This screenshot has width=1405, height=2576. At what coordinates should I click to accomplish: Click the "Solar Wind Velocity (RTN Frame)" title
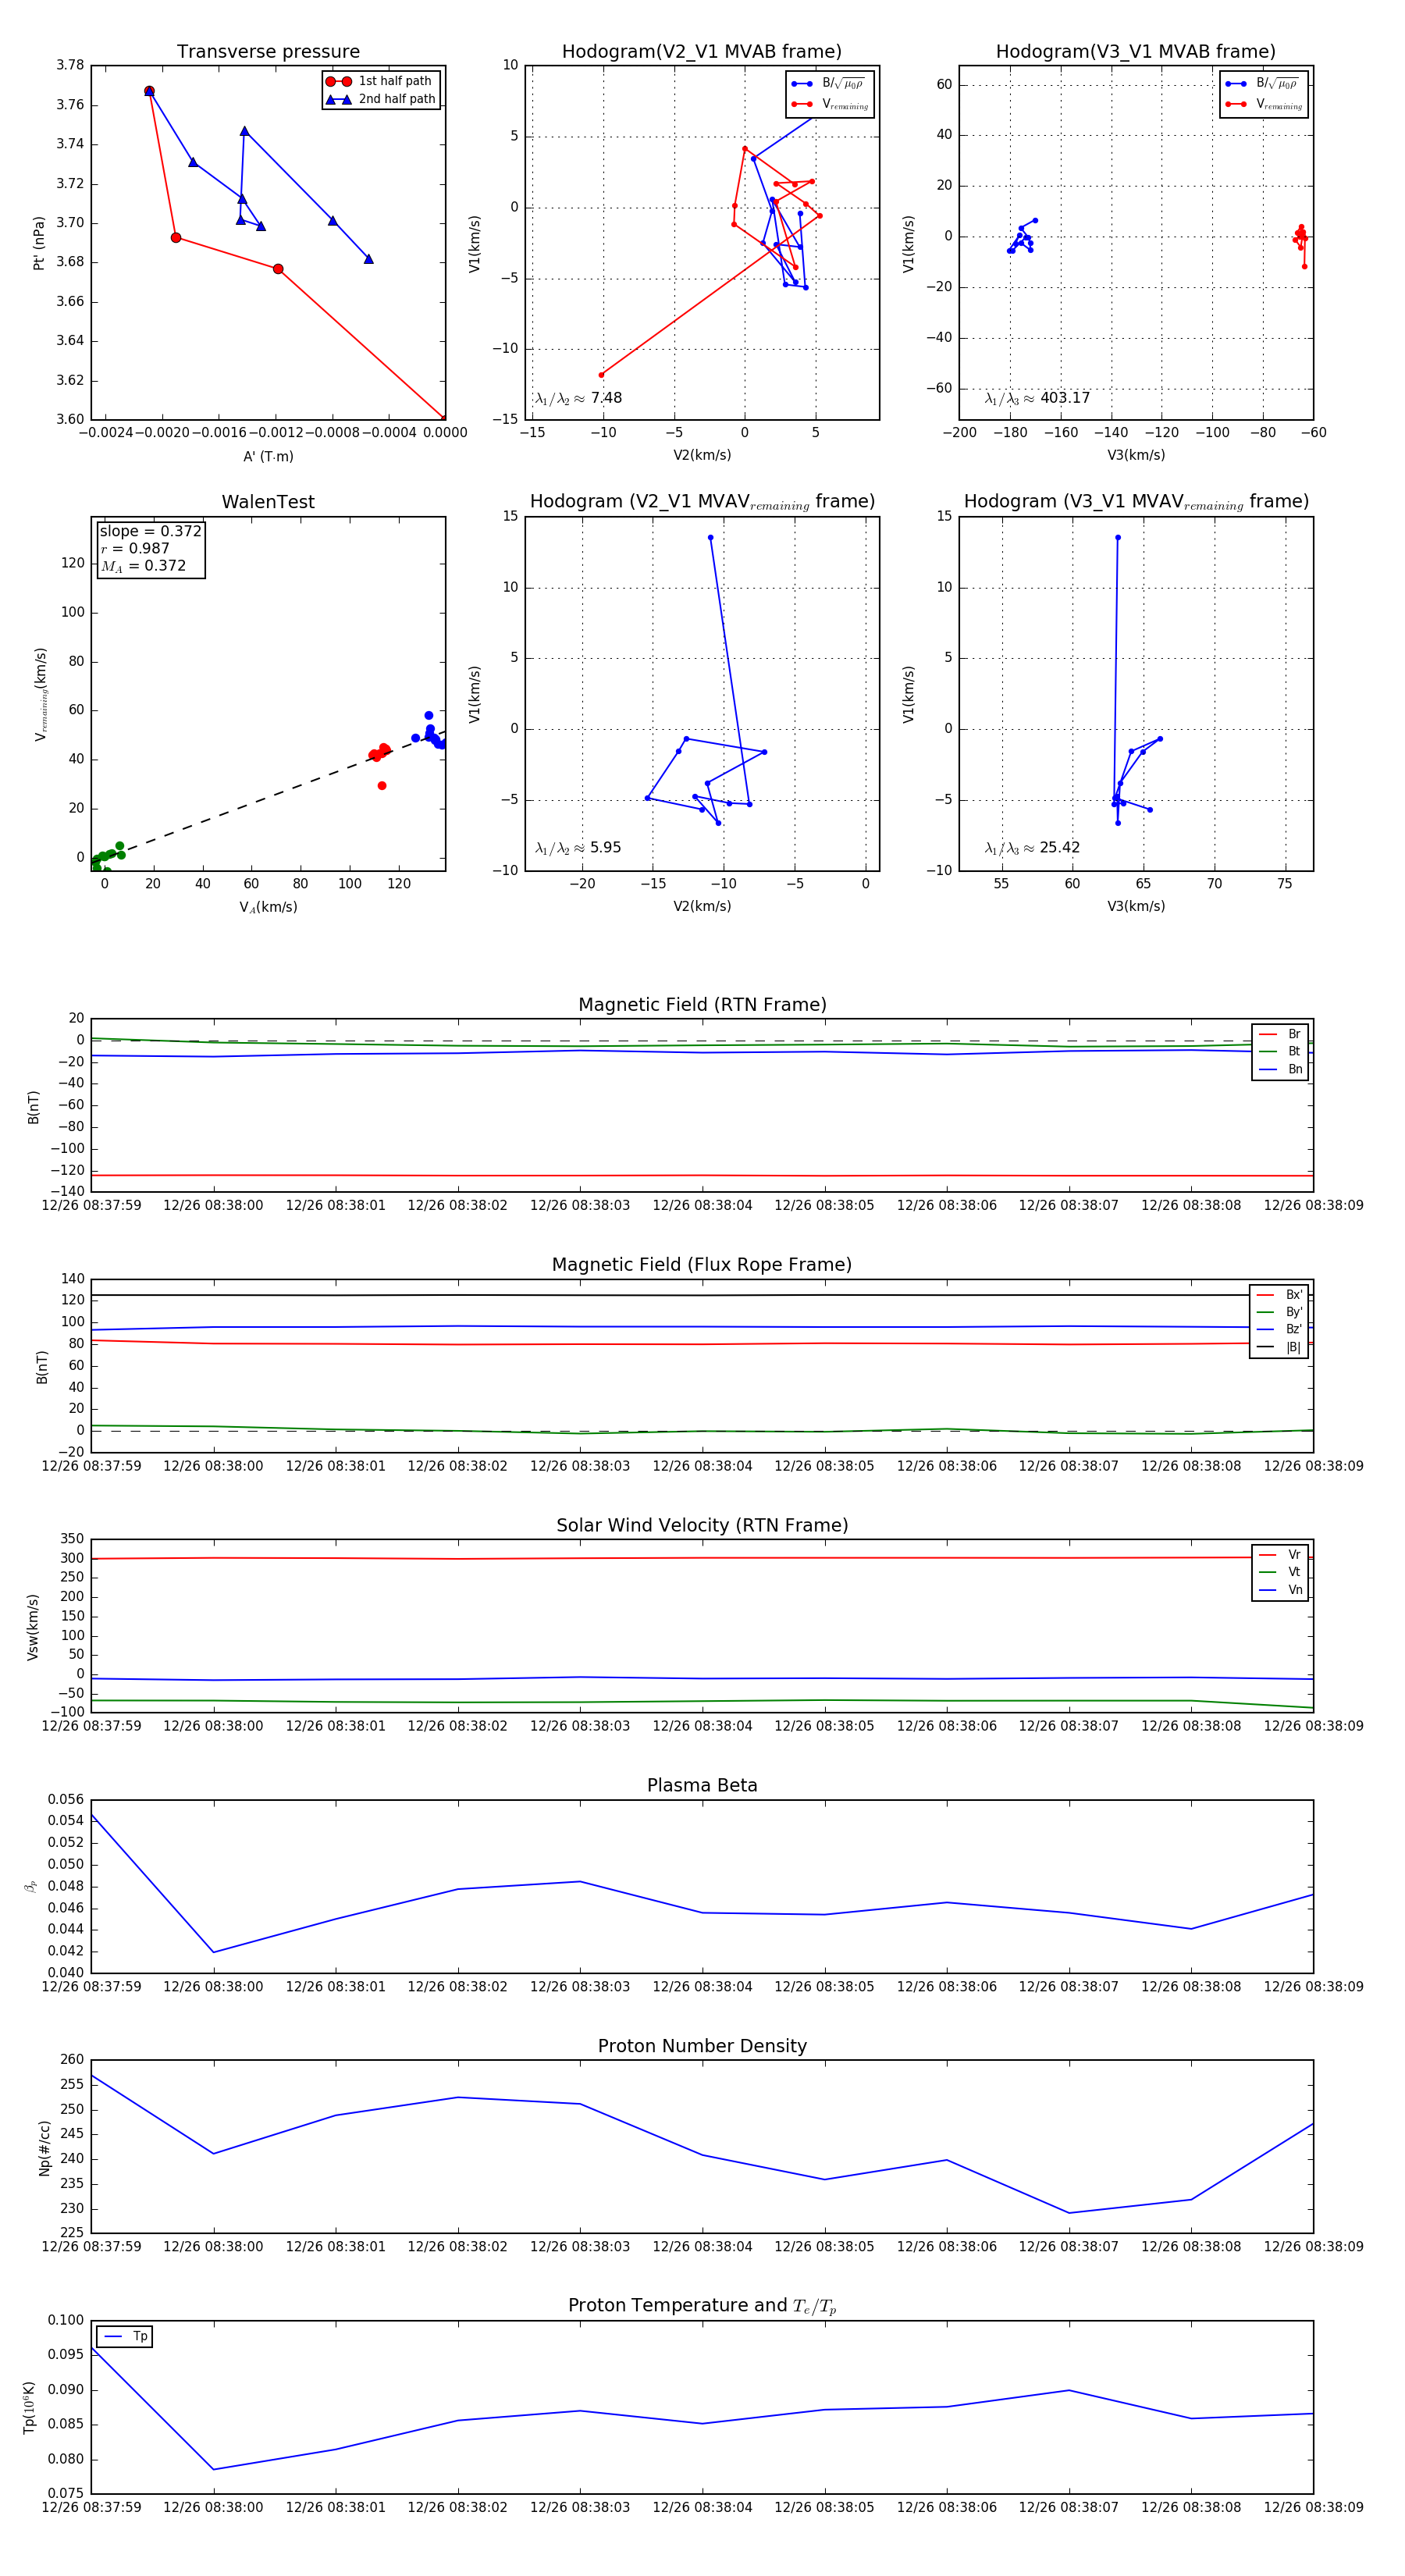702,1525
